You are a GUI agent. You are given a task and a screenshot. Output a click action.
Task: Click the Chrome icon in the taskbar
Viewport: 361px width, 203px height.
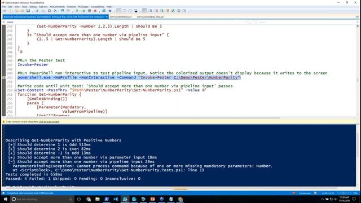pyautogui.click(x=89, y=199)
